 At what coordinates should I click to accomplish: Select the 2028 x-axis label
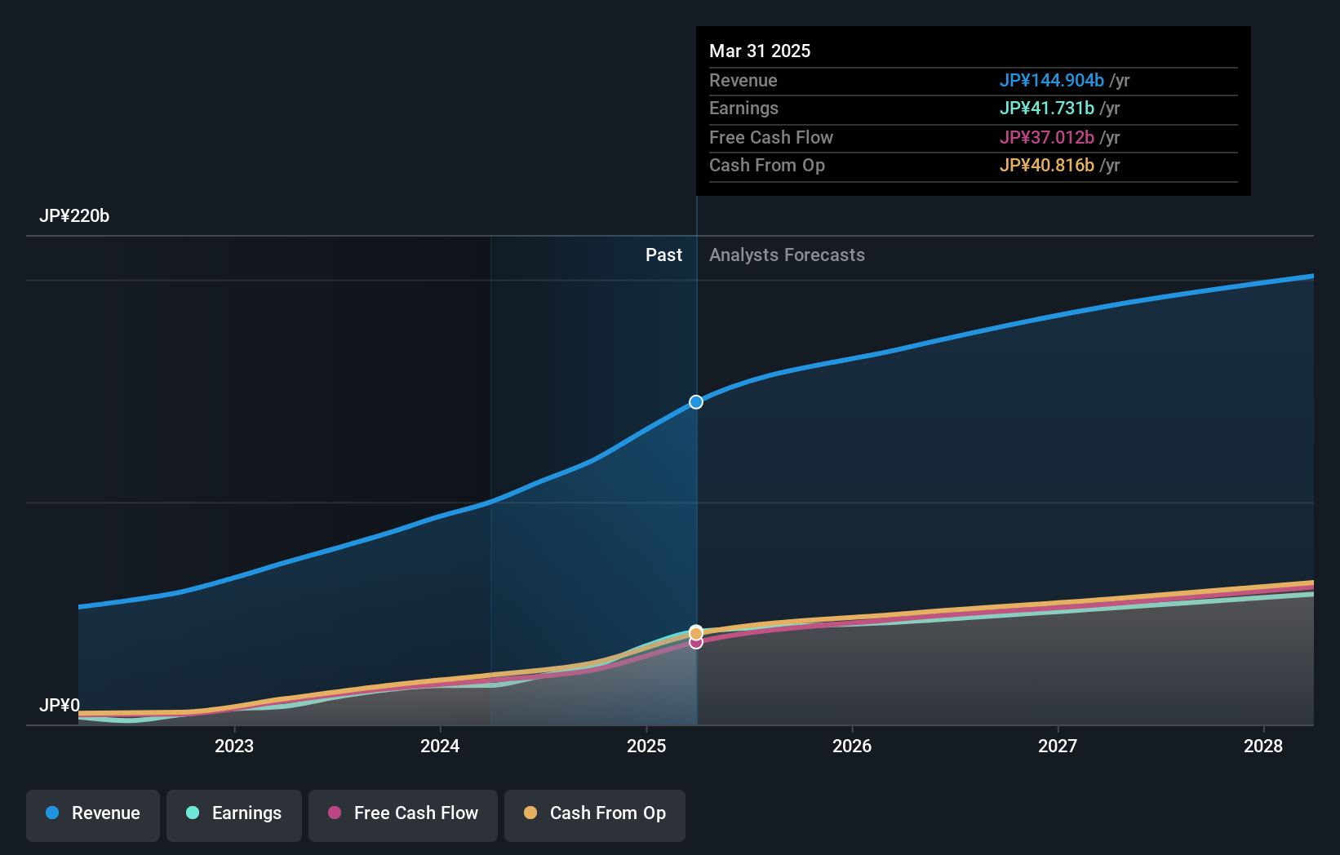click(x=1263, y=746)
